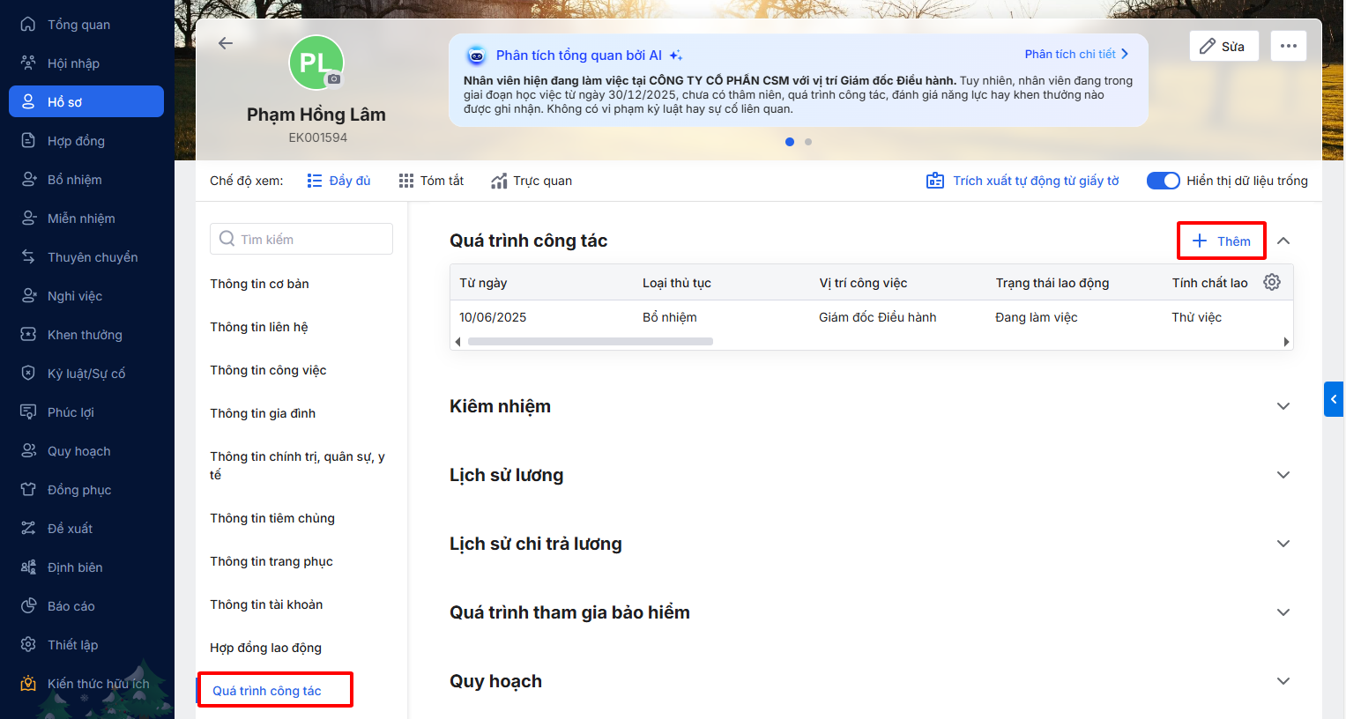
Task: Click the Từ ngày column header
Action: [x=483, y=283]
